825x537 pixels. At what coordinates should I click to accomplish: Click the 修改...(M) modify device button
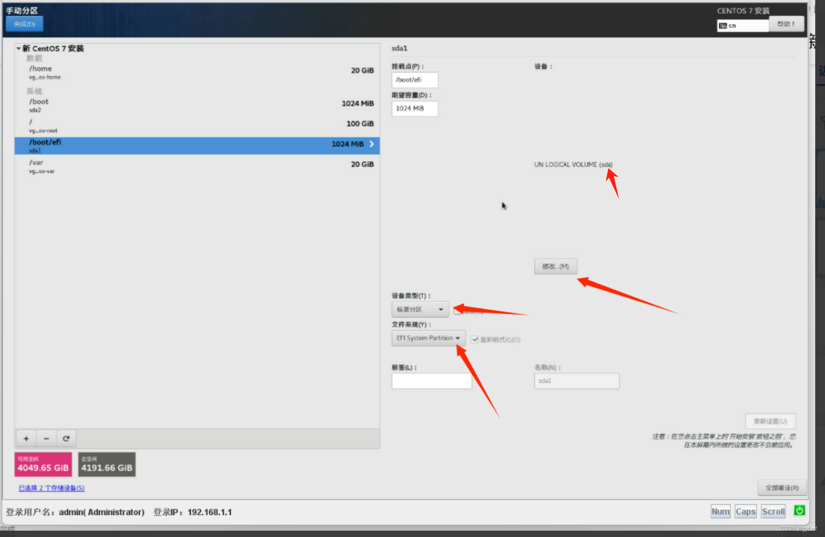click(556, 266)
